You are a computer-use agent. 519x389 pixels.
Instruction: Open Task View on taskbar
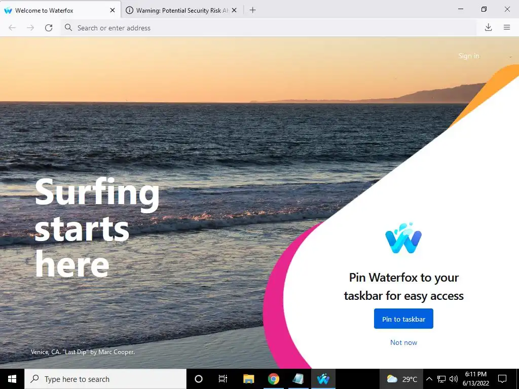pyautogui.click(x=223, y=379)
